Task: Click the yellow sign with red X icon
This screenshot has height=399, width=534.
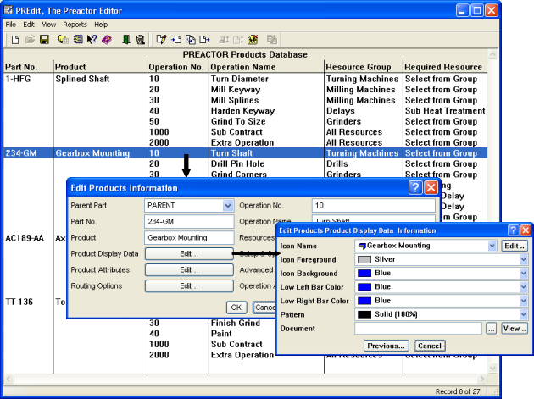Action: [x=253, y=40]
